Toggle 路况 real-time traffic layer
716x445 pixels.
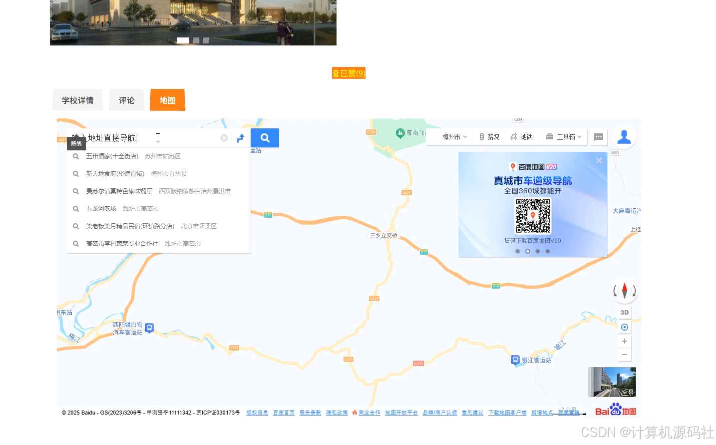(x=489, y=136)
